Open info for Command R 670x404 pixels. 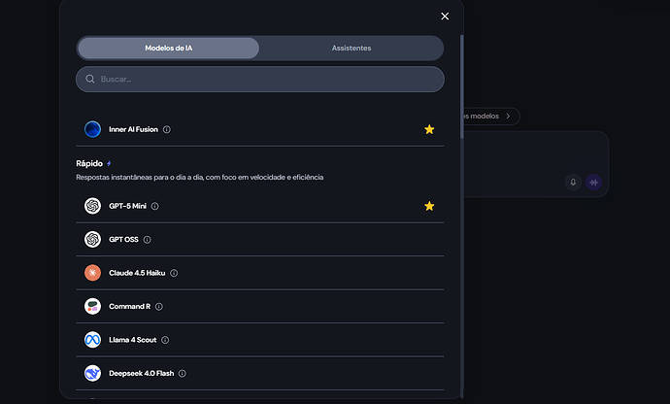(159, 307)
